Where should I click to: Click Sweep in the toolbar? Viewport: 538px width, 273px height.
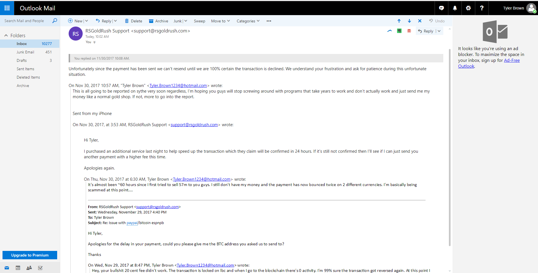pos(200,21)
